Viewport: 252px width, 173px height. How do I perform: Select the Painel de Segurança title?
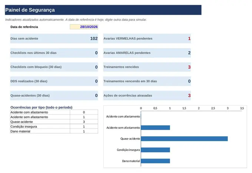(30, 10)
